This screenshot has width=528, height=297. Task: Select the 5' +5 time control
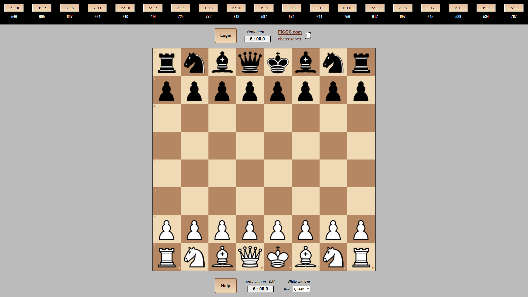click(x=69, y=8)
